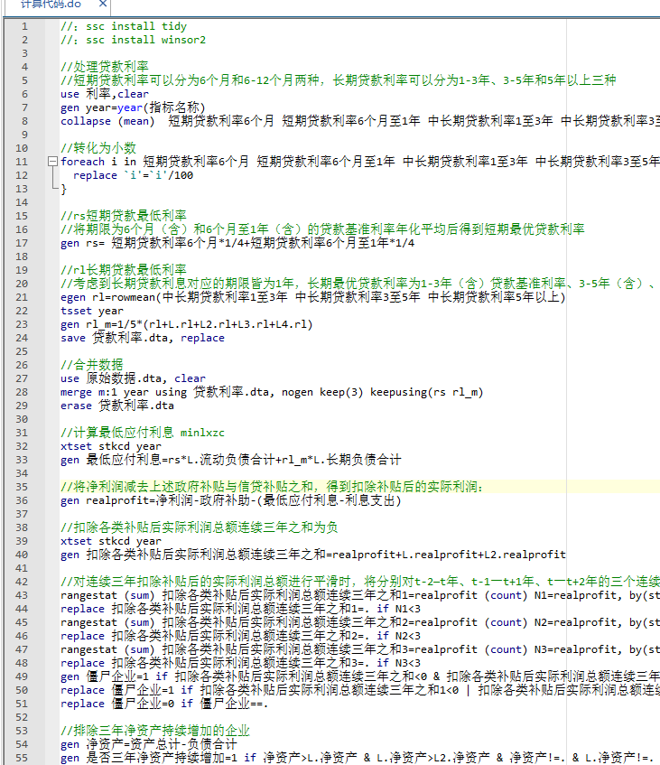Click the 'gen 净资产=资产总计-负债合计' line
660x765 pixels.
149,744
